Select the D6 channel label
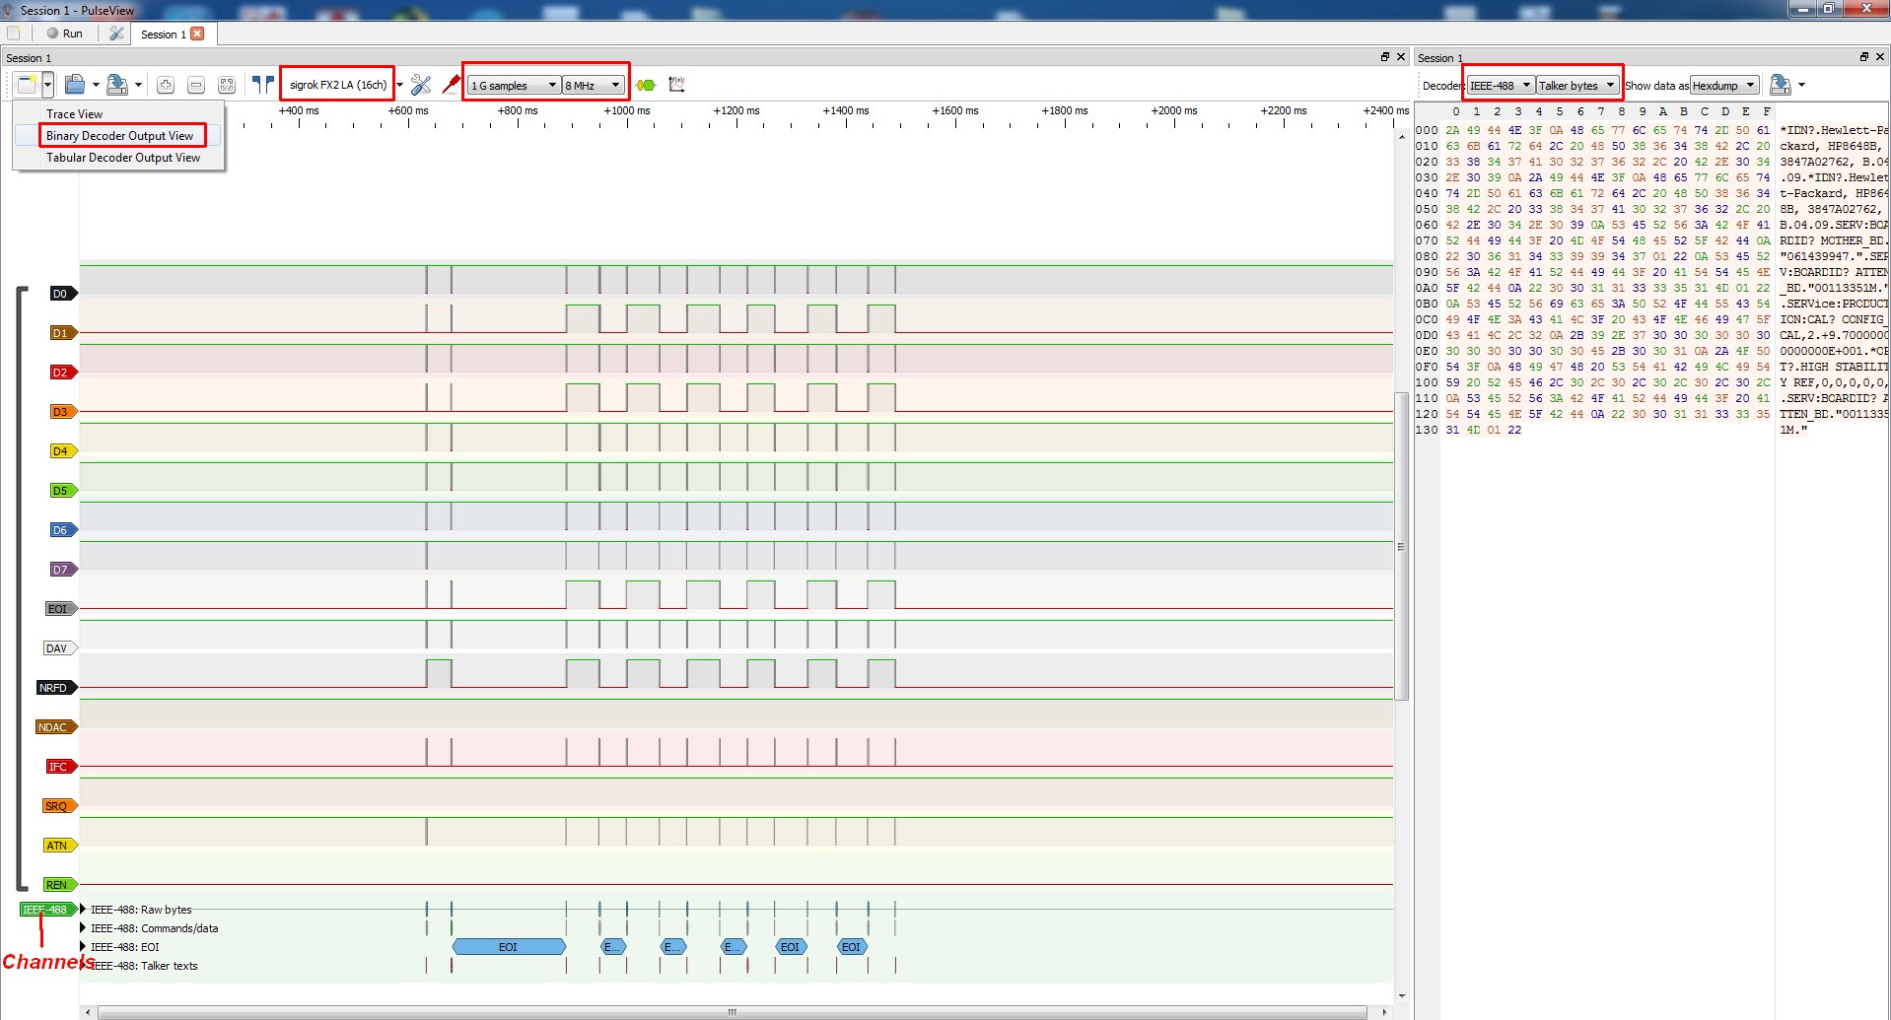The image size is (1891, 1020). coord(63,530)
